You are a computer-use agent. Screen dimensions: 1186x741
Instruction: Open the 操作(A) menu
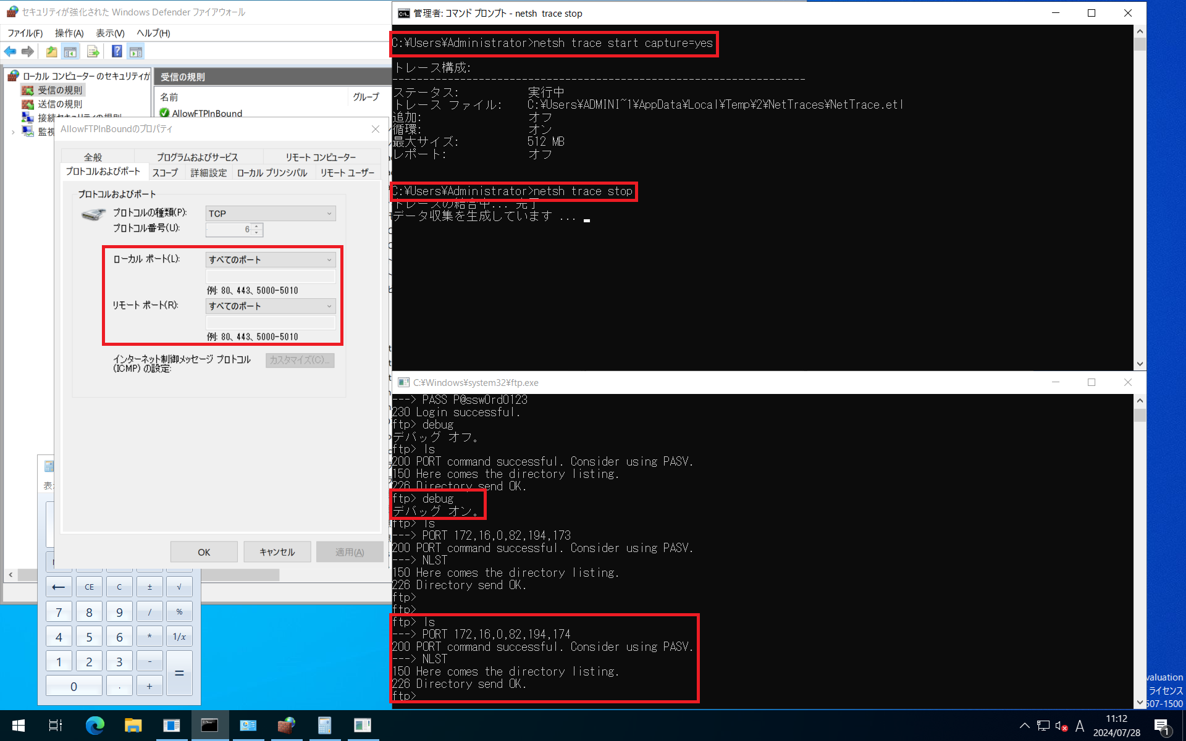click(x=69, y=33)
